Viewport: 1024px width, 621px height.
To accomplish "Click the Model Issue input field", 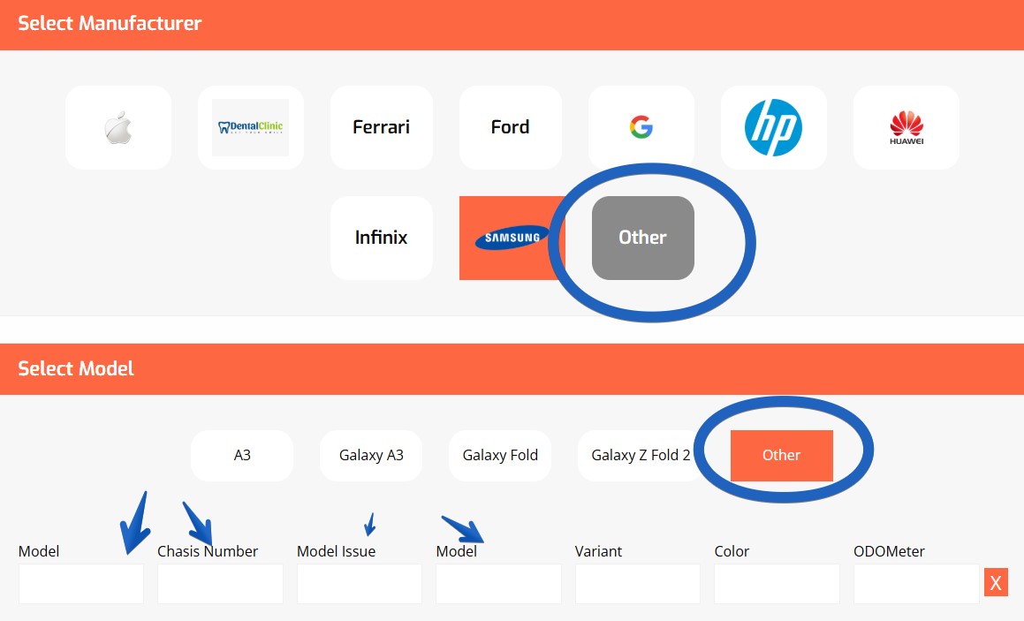I will 360,584.
